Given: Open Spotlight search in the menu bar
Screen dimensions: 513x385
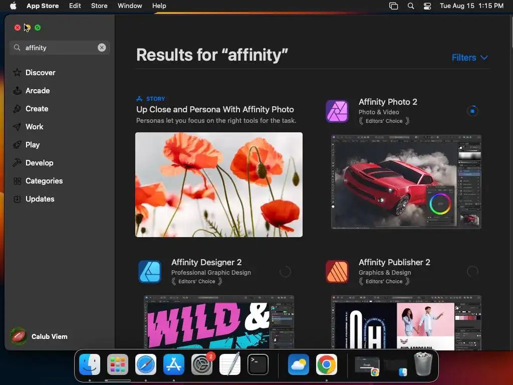Looking at the screenshot, I should (x=411, y=6).
